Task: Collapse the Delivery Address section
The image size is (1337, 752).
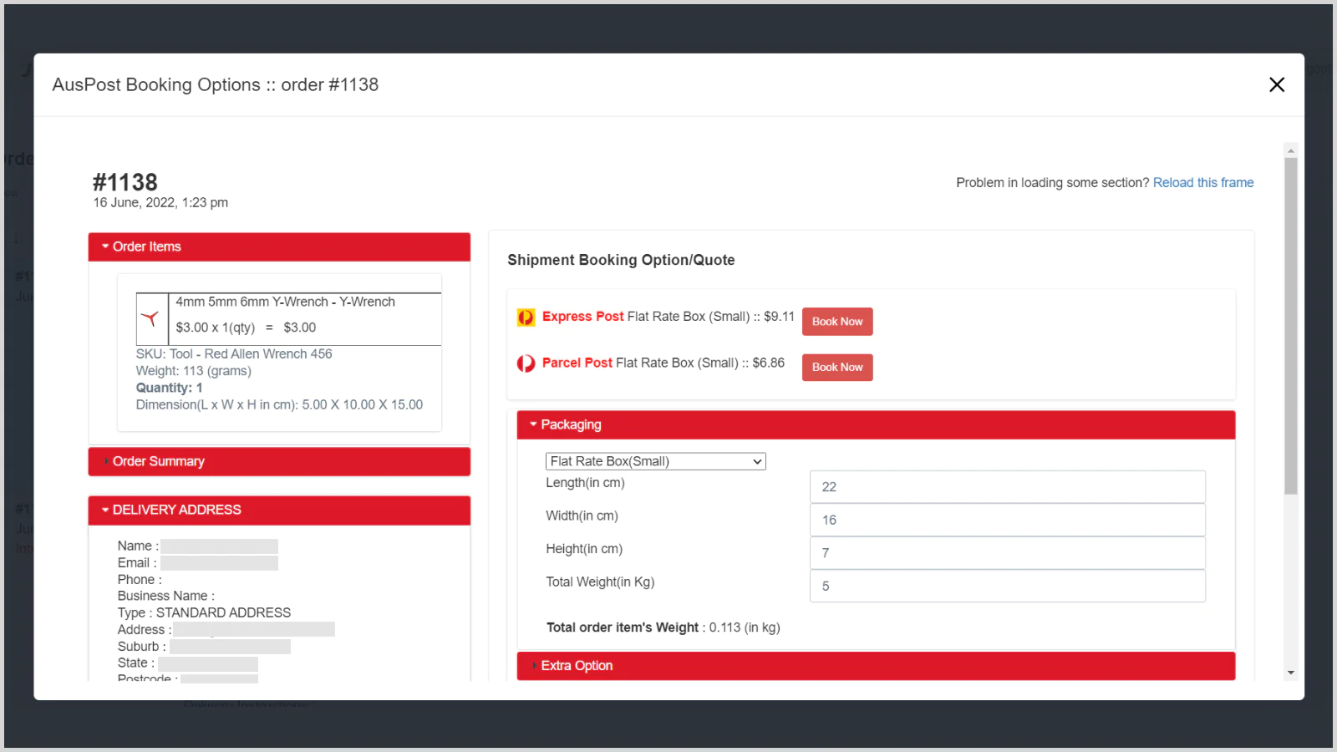Action: click(x=176, y=510)
